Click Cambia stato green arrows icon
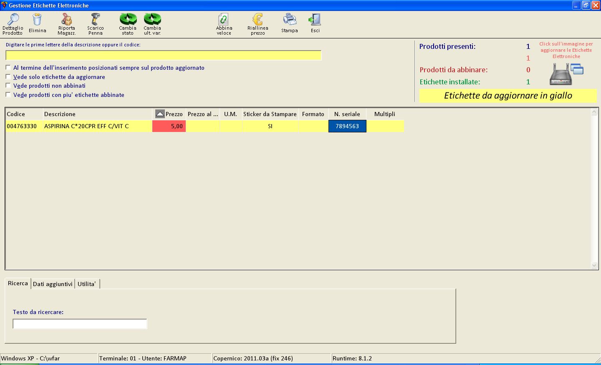The height and width of the screenshot is (365, 601). coord(128,19)
